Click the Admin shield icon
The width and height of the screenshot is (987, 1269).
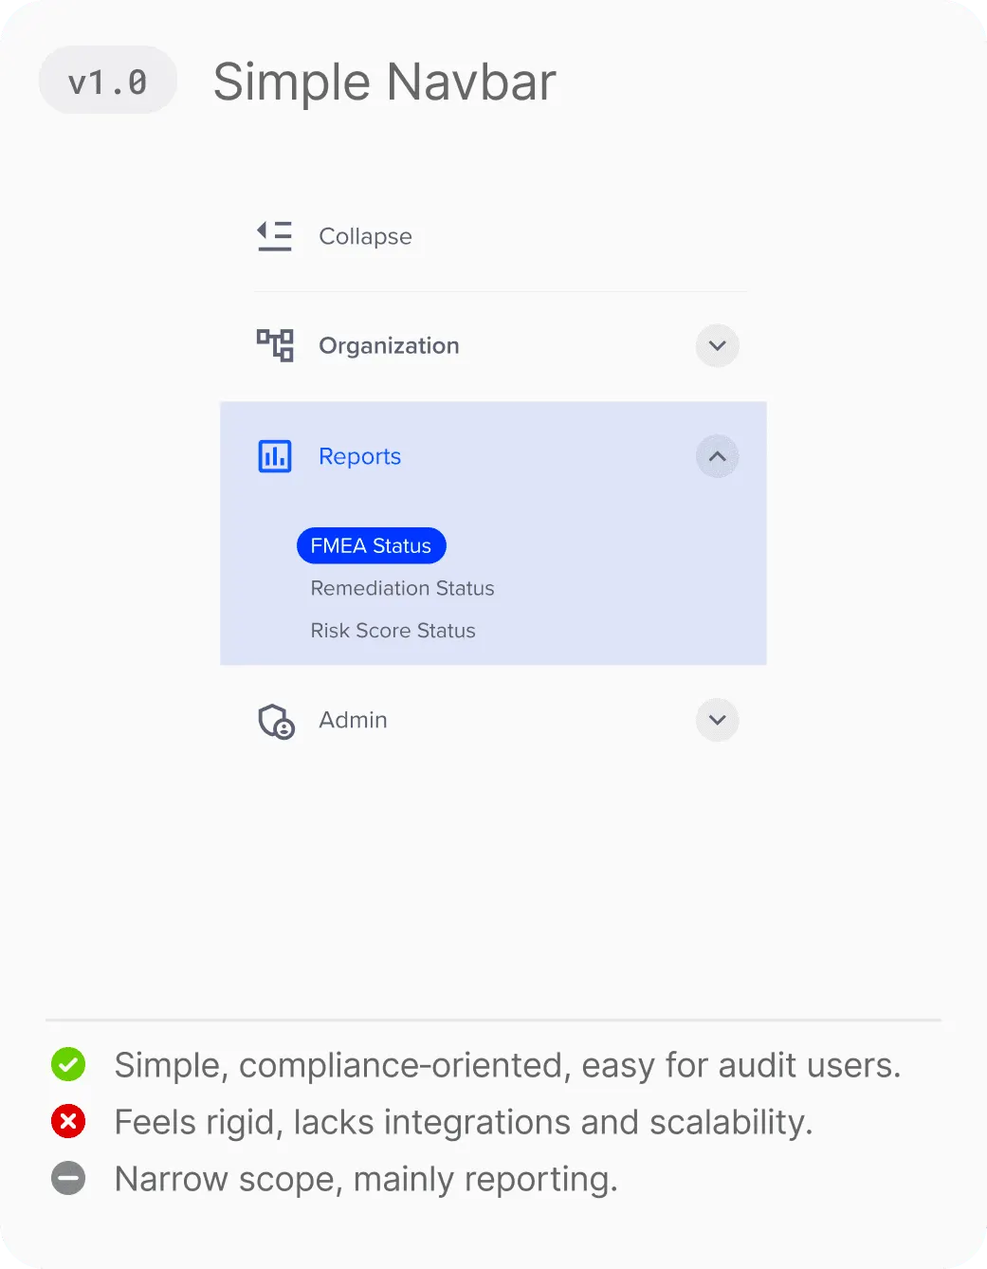(x=276, y=721)
